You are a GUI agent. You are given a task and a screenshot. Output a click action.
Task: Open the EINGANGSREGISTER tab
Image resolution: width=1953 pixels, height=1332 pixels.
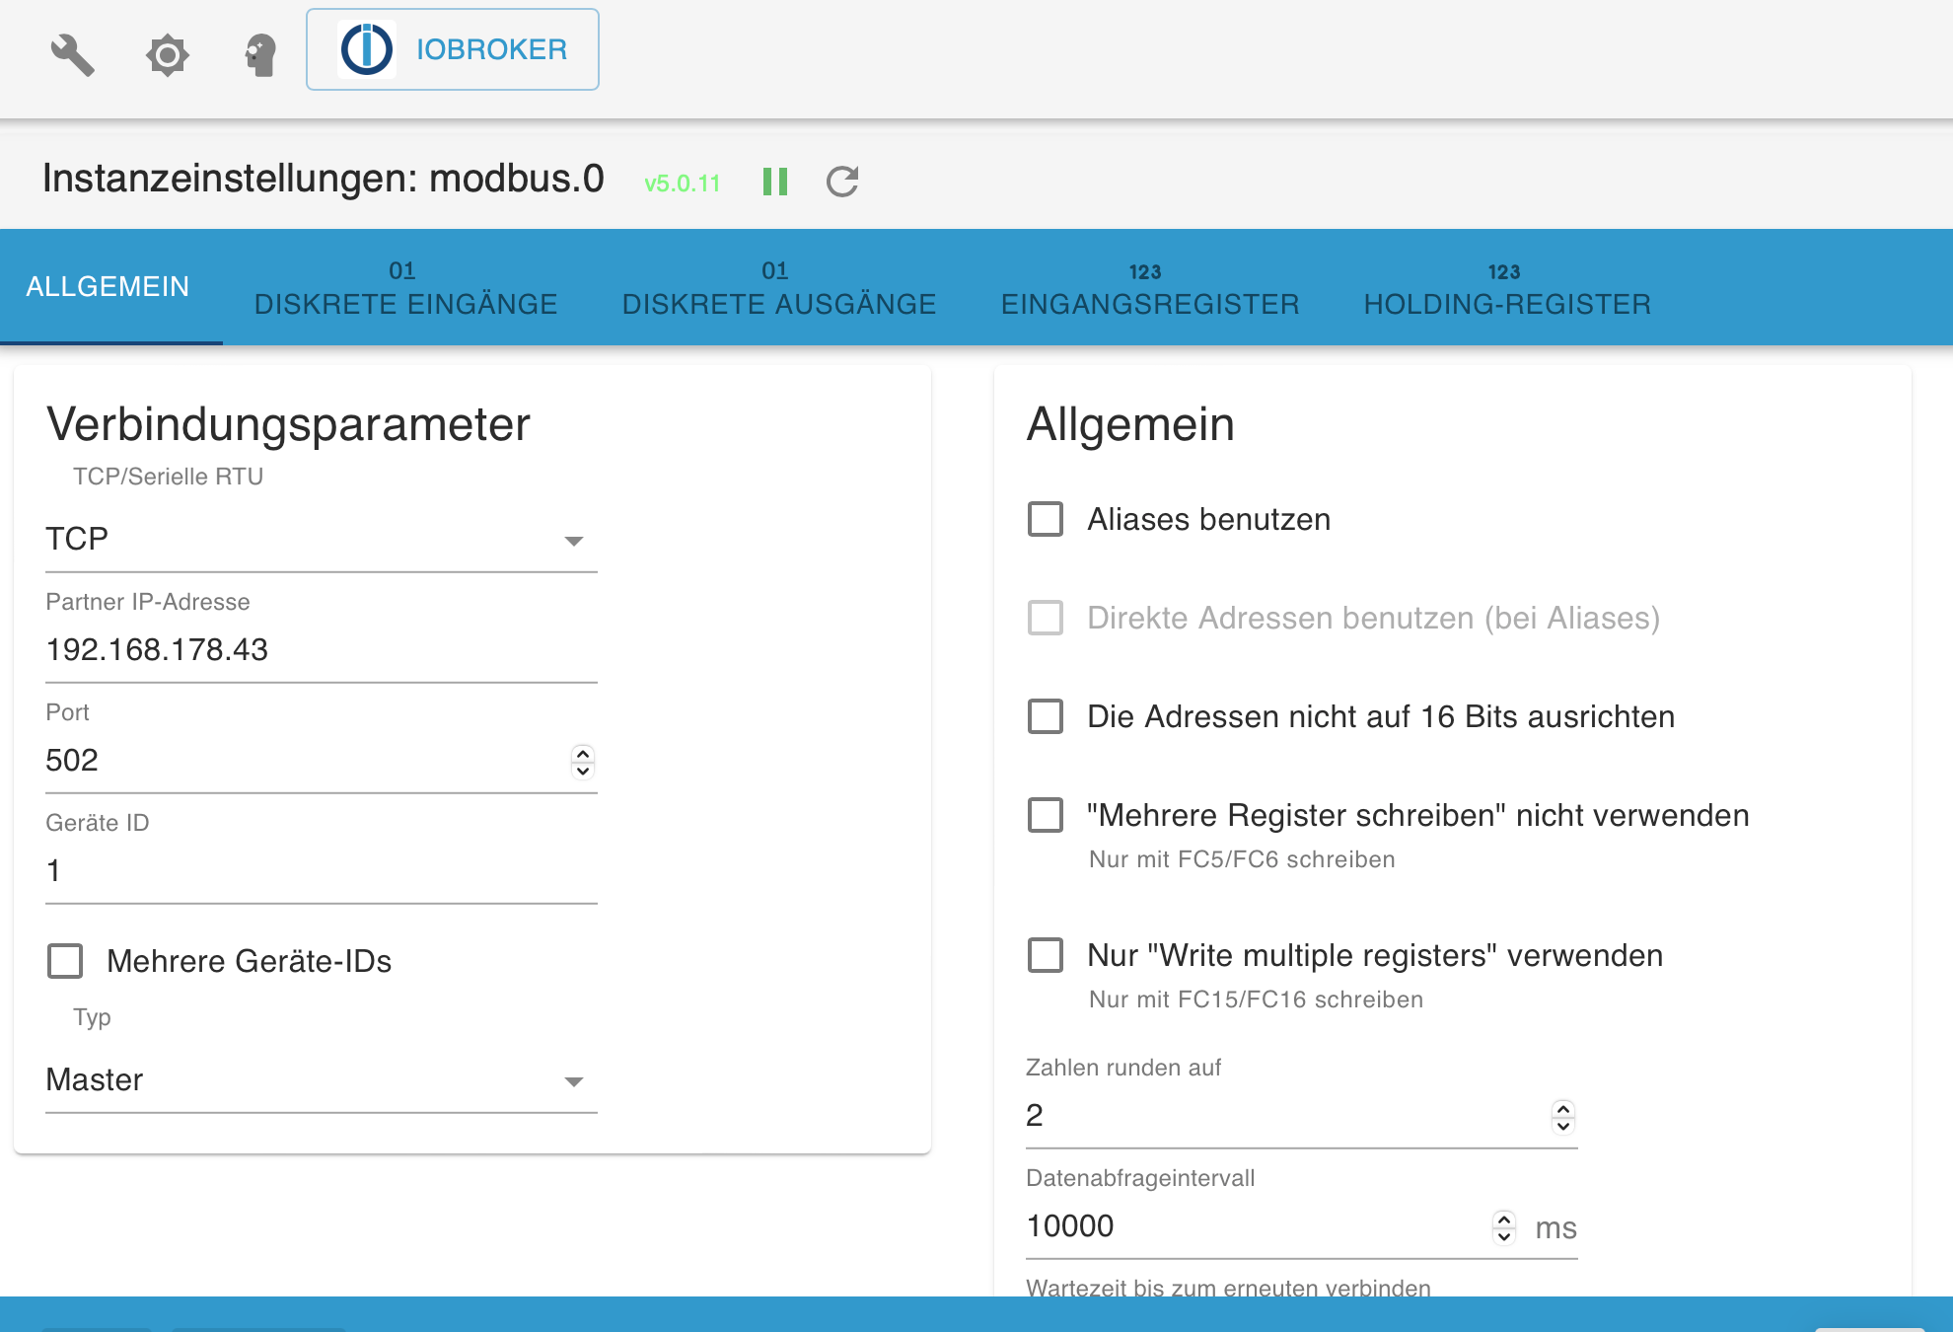1150,287
